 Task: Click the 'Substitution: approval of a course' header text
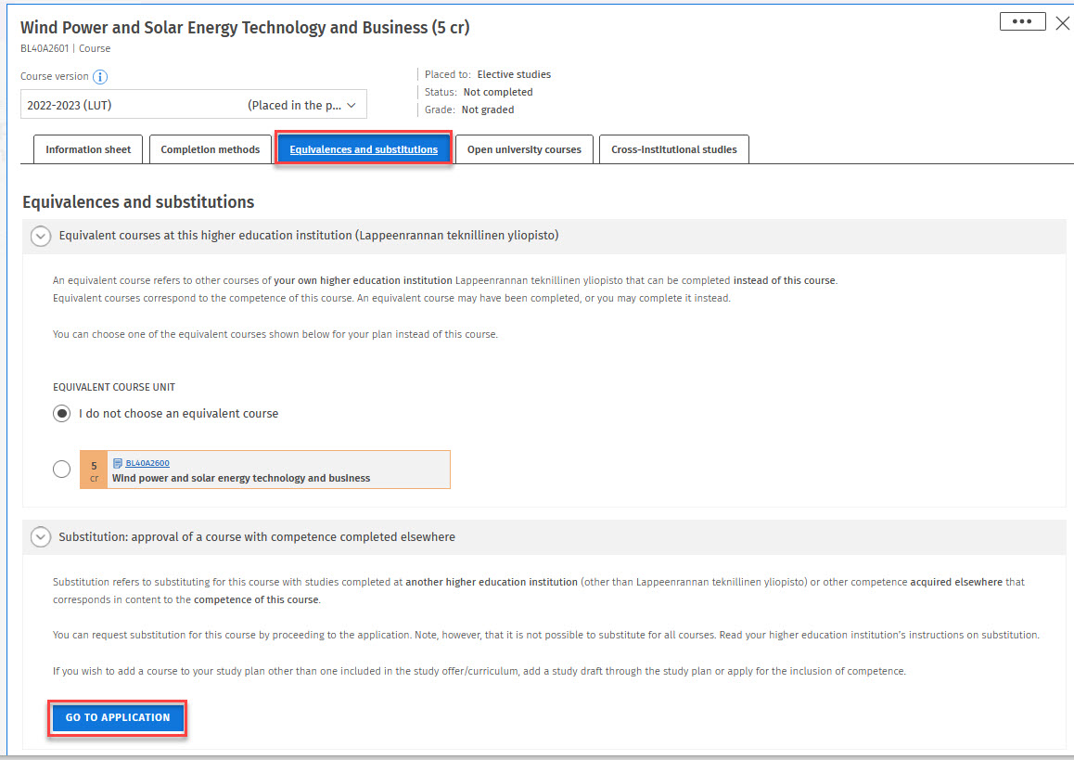257,537
